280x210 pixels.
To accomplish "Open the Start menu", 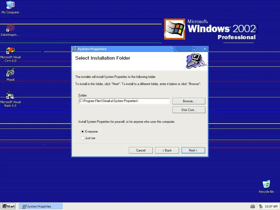I will (x=8, y=206).
